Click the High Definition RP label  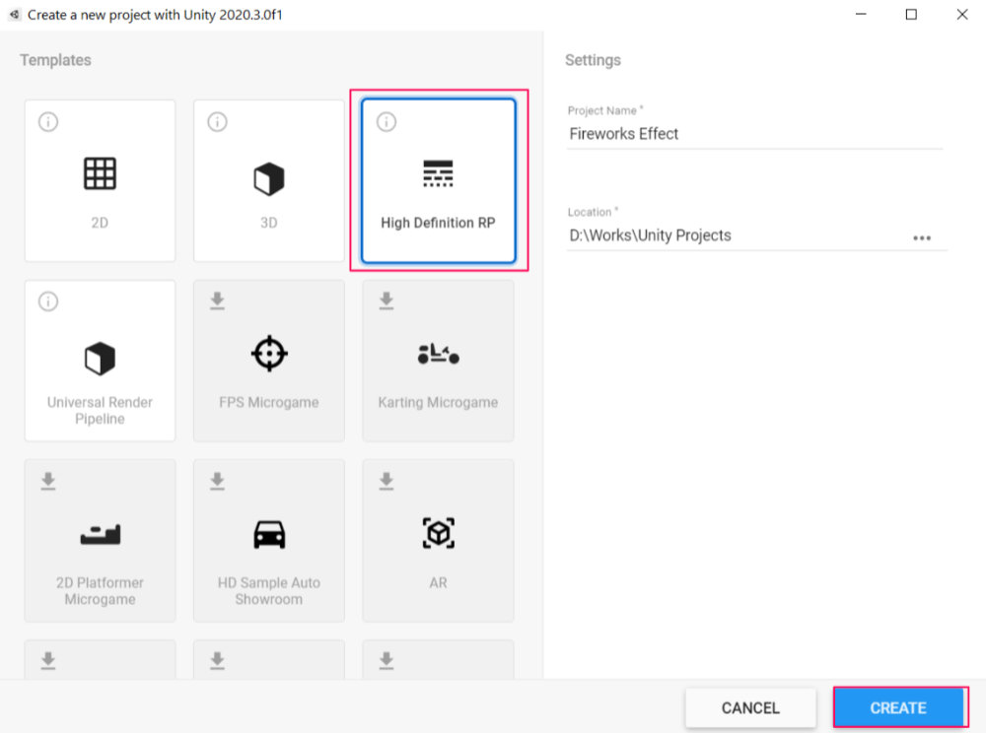pos(438,223)
